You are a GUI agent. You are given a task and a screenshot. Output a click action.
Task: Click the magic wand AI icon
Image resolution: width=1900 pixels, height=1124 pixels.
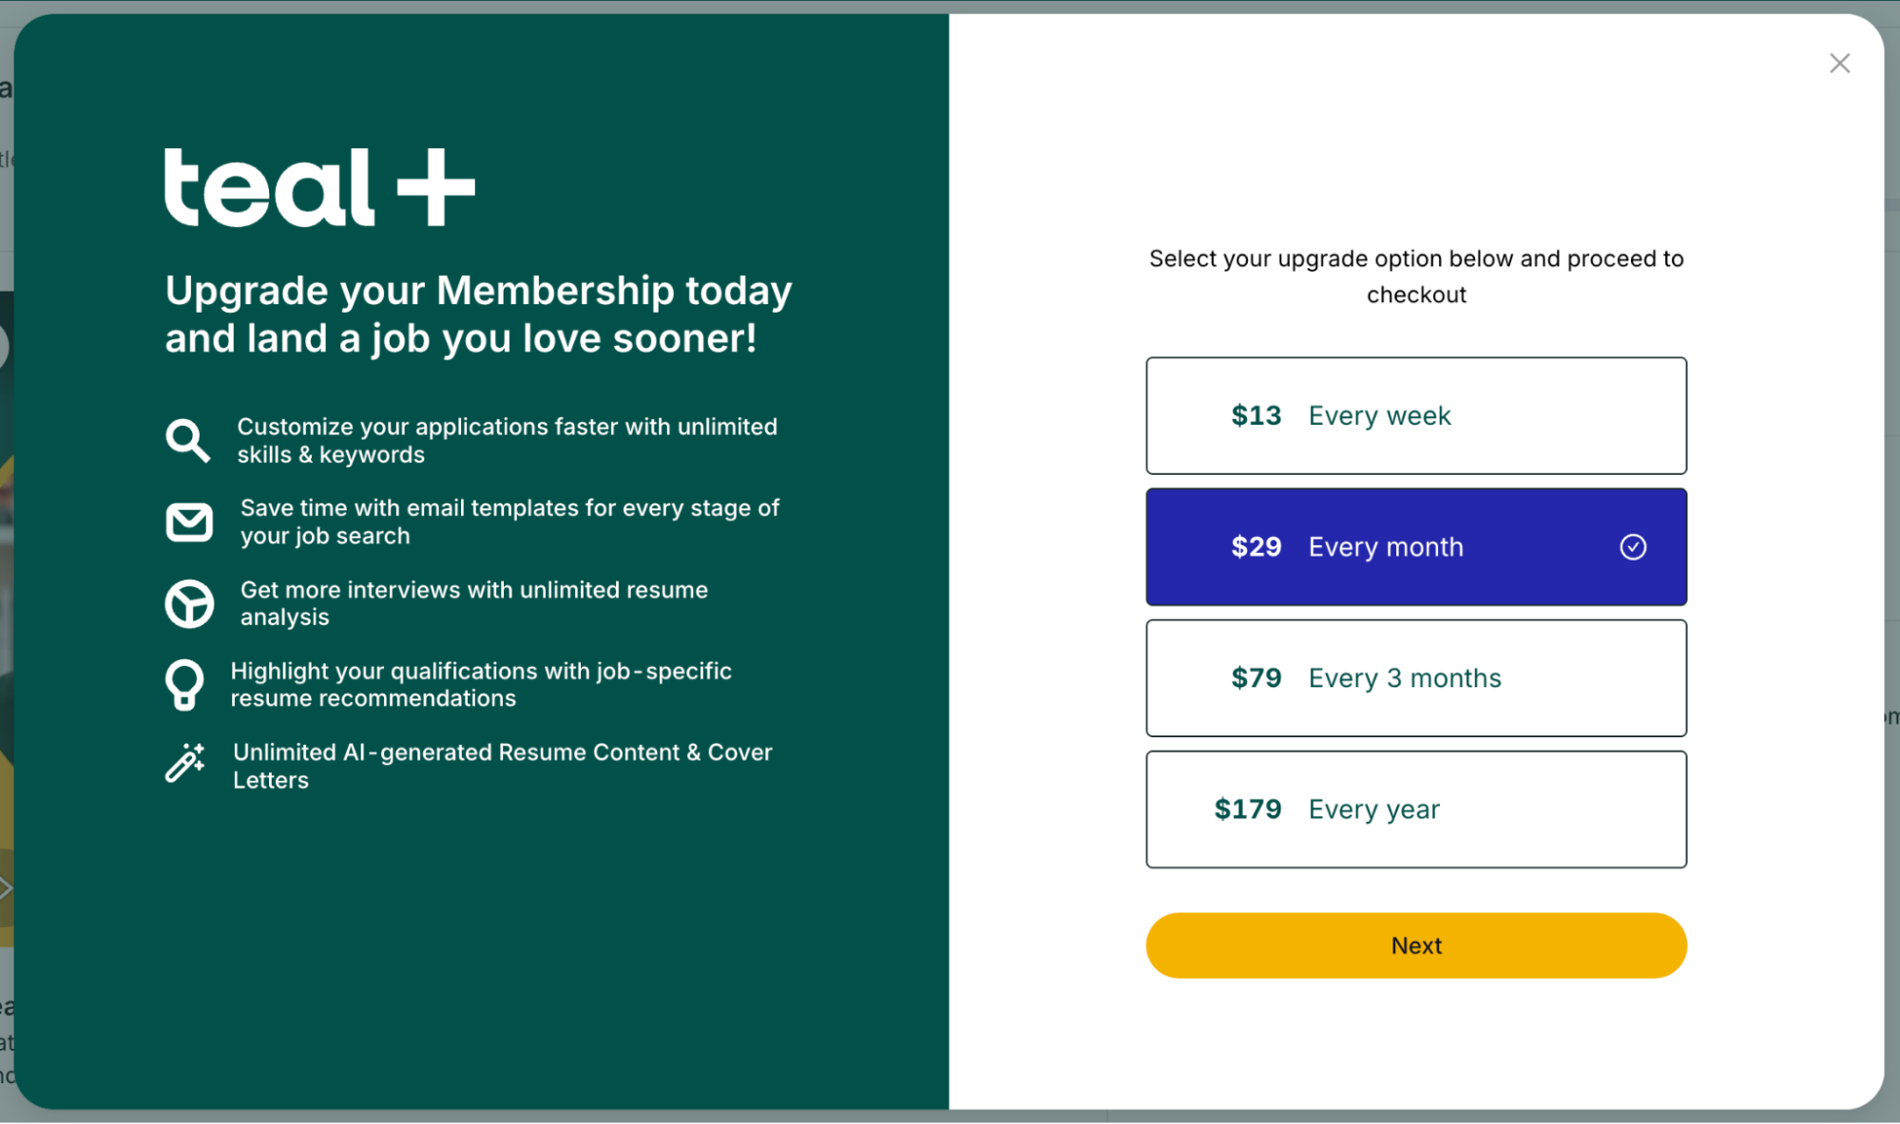185,763
